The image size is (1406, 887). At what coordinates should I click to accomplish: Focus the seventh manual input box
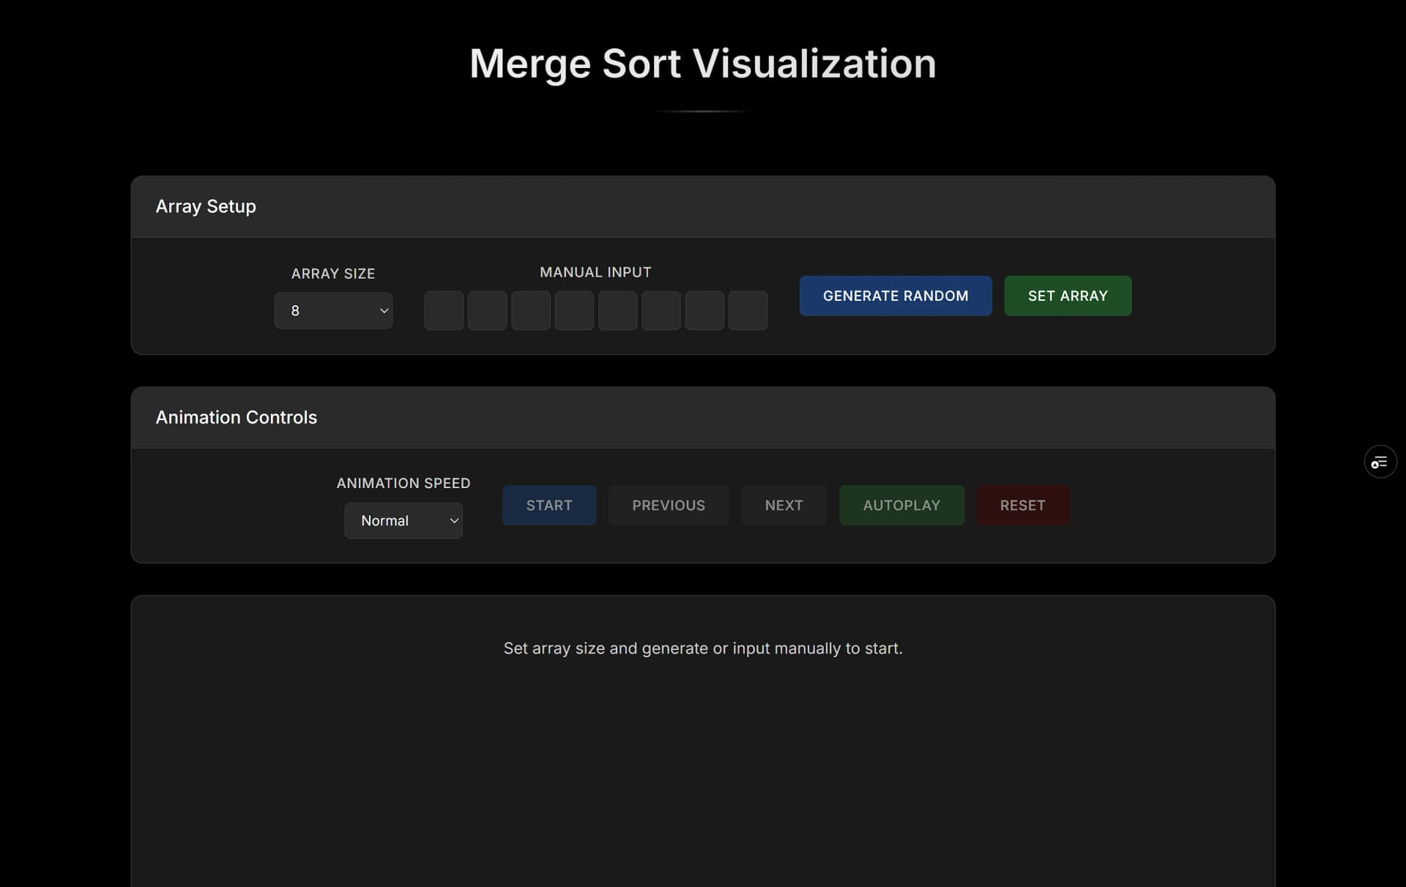click(704, 310)
